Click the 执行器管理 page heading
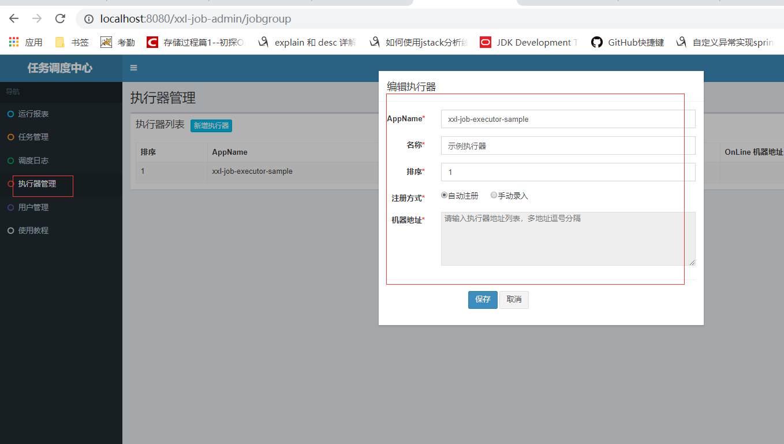 (x=163, y=98)
